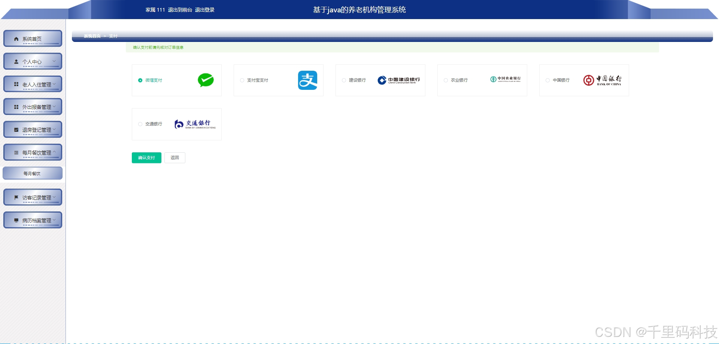Click the 支付宝支付 option label
The image size is (719, 344).
pyautogui.click(x=258, y=80)
